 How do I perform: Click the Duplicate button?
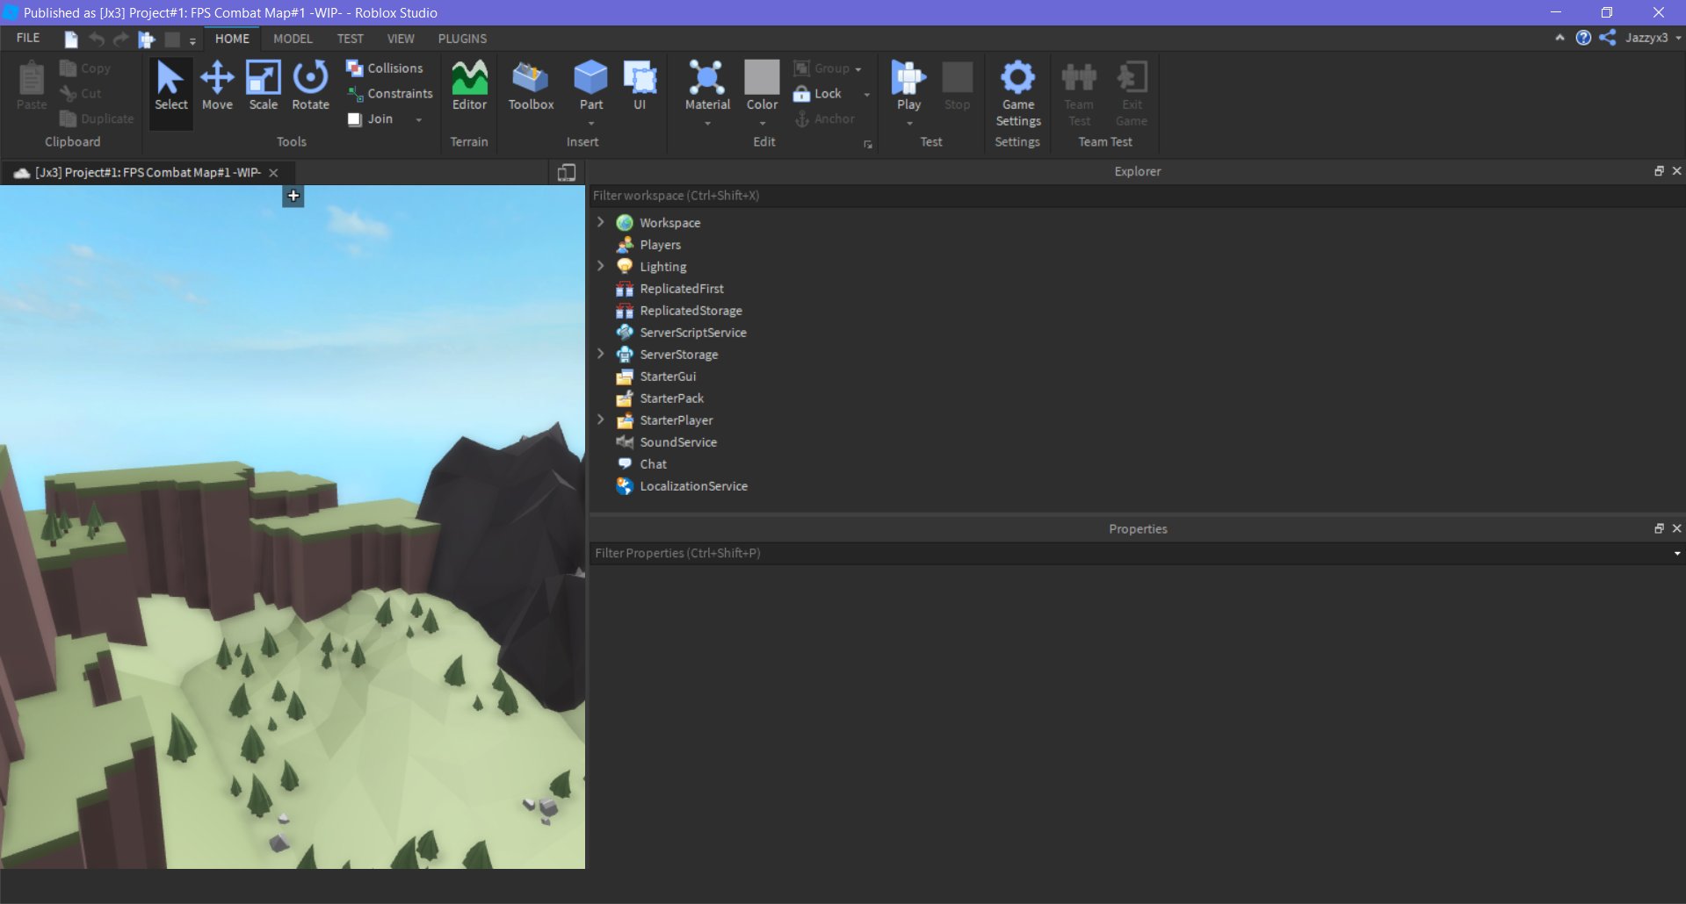[x=97, y=119]
